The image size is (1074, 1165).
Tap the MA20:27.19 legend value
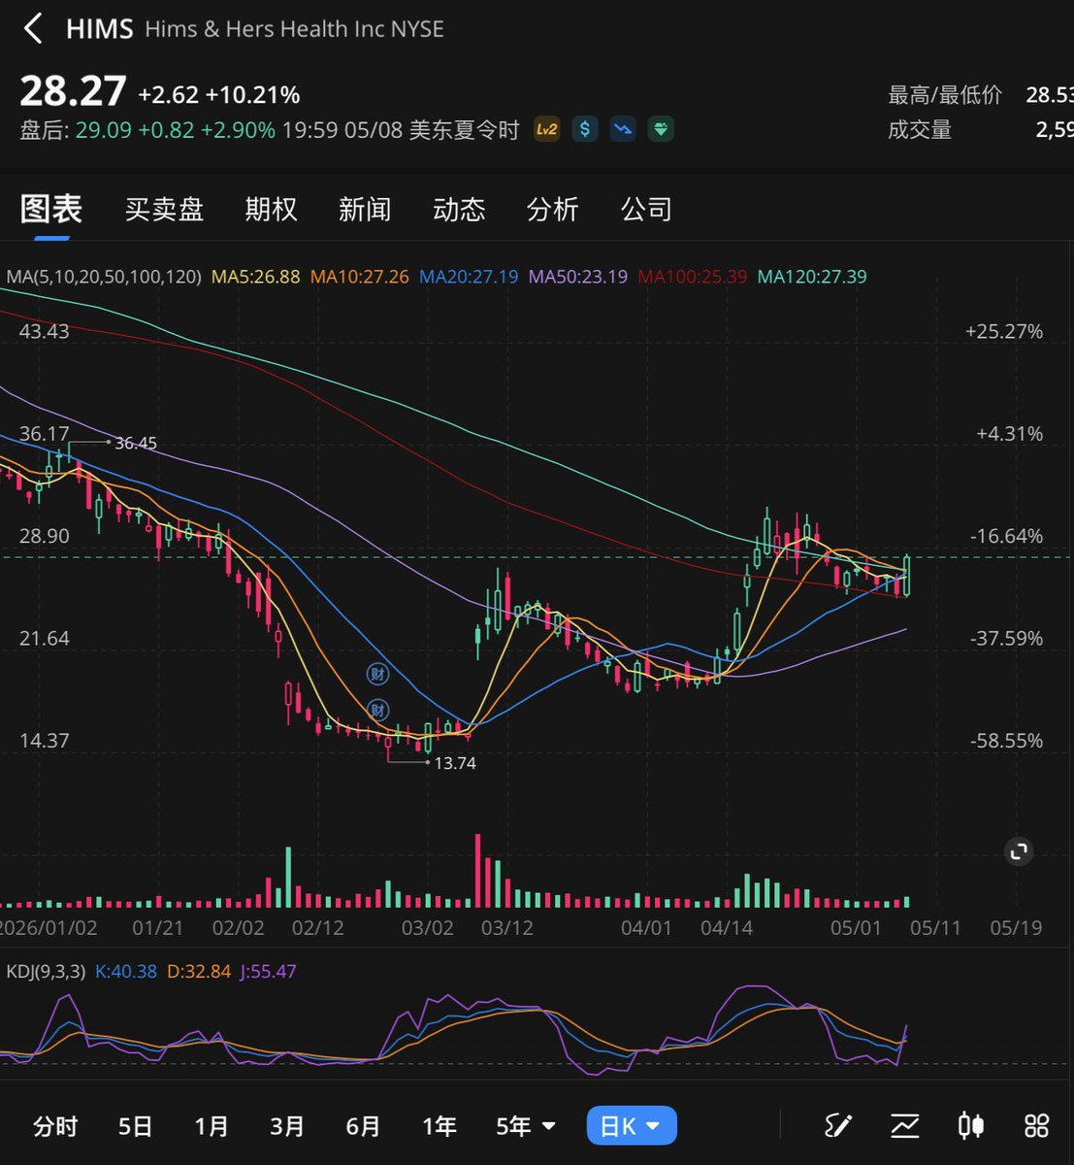point(470,277)
